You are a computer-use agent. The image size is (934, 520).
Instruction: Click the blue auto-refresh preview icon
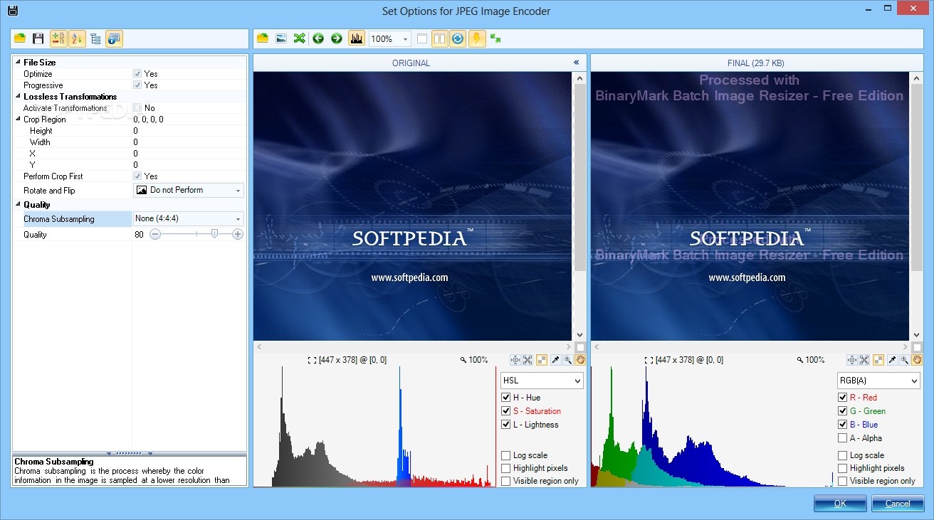pyautogui.click(x=458, y=38)
